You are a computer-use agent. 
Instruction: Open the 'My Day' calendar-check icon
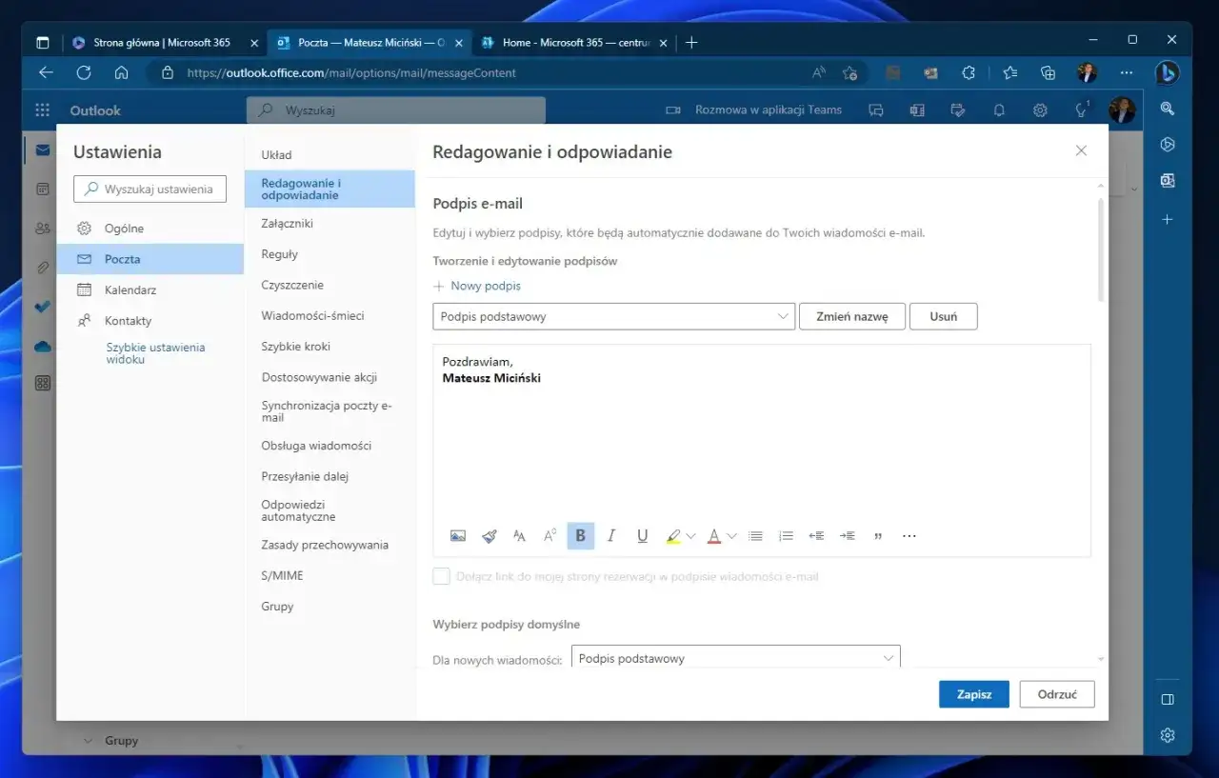(x=958, y=110)
